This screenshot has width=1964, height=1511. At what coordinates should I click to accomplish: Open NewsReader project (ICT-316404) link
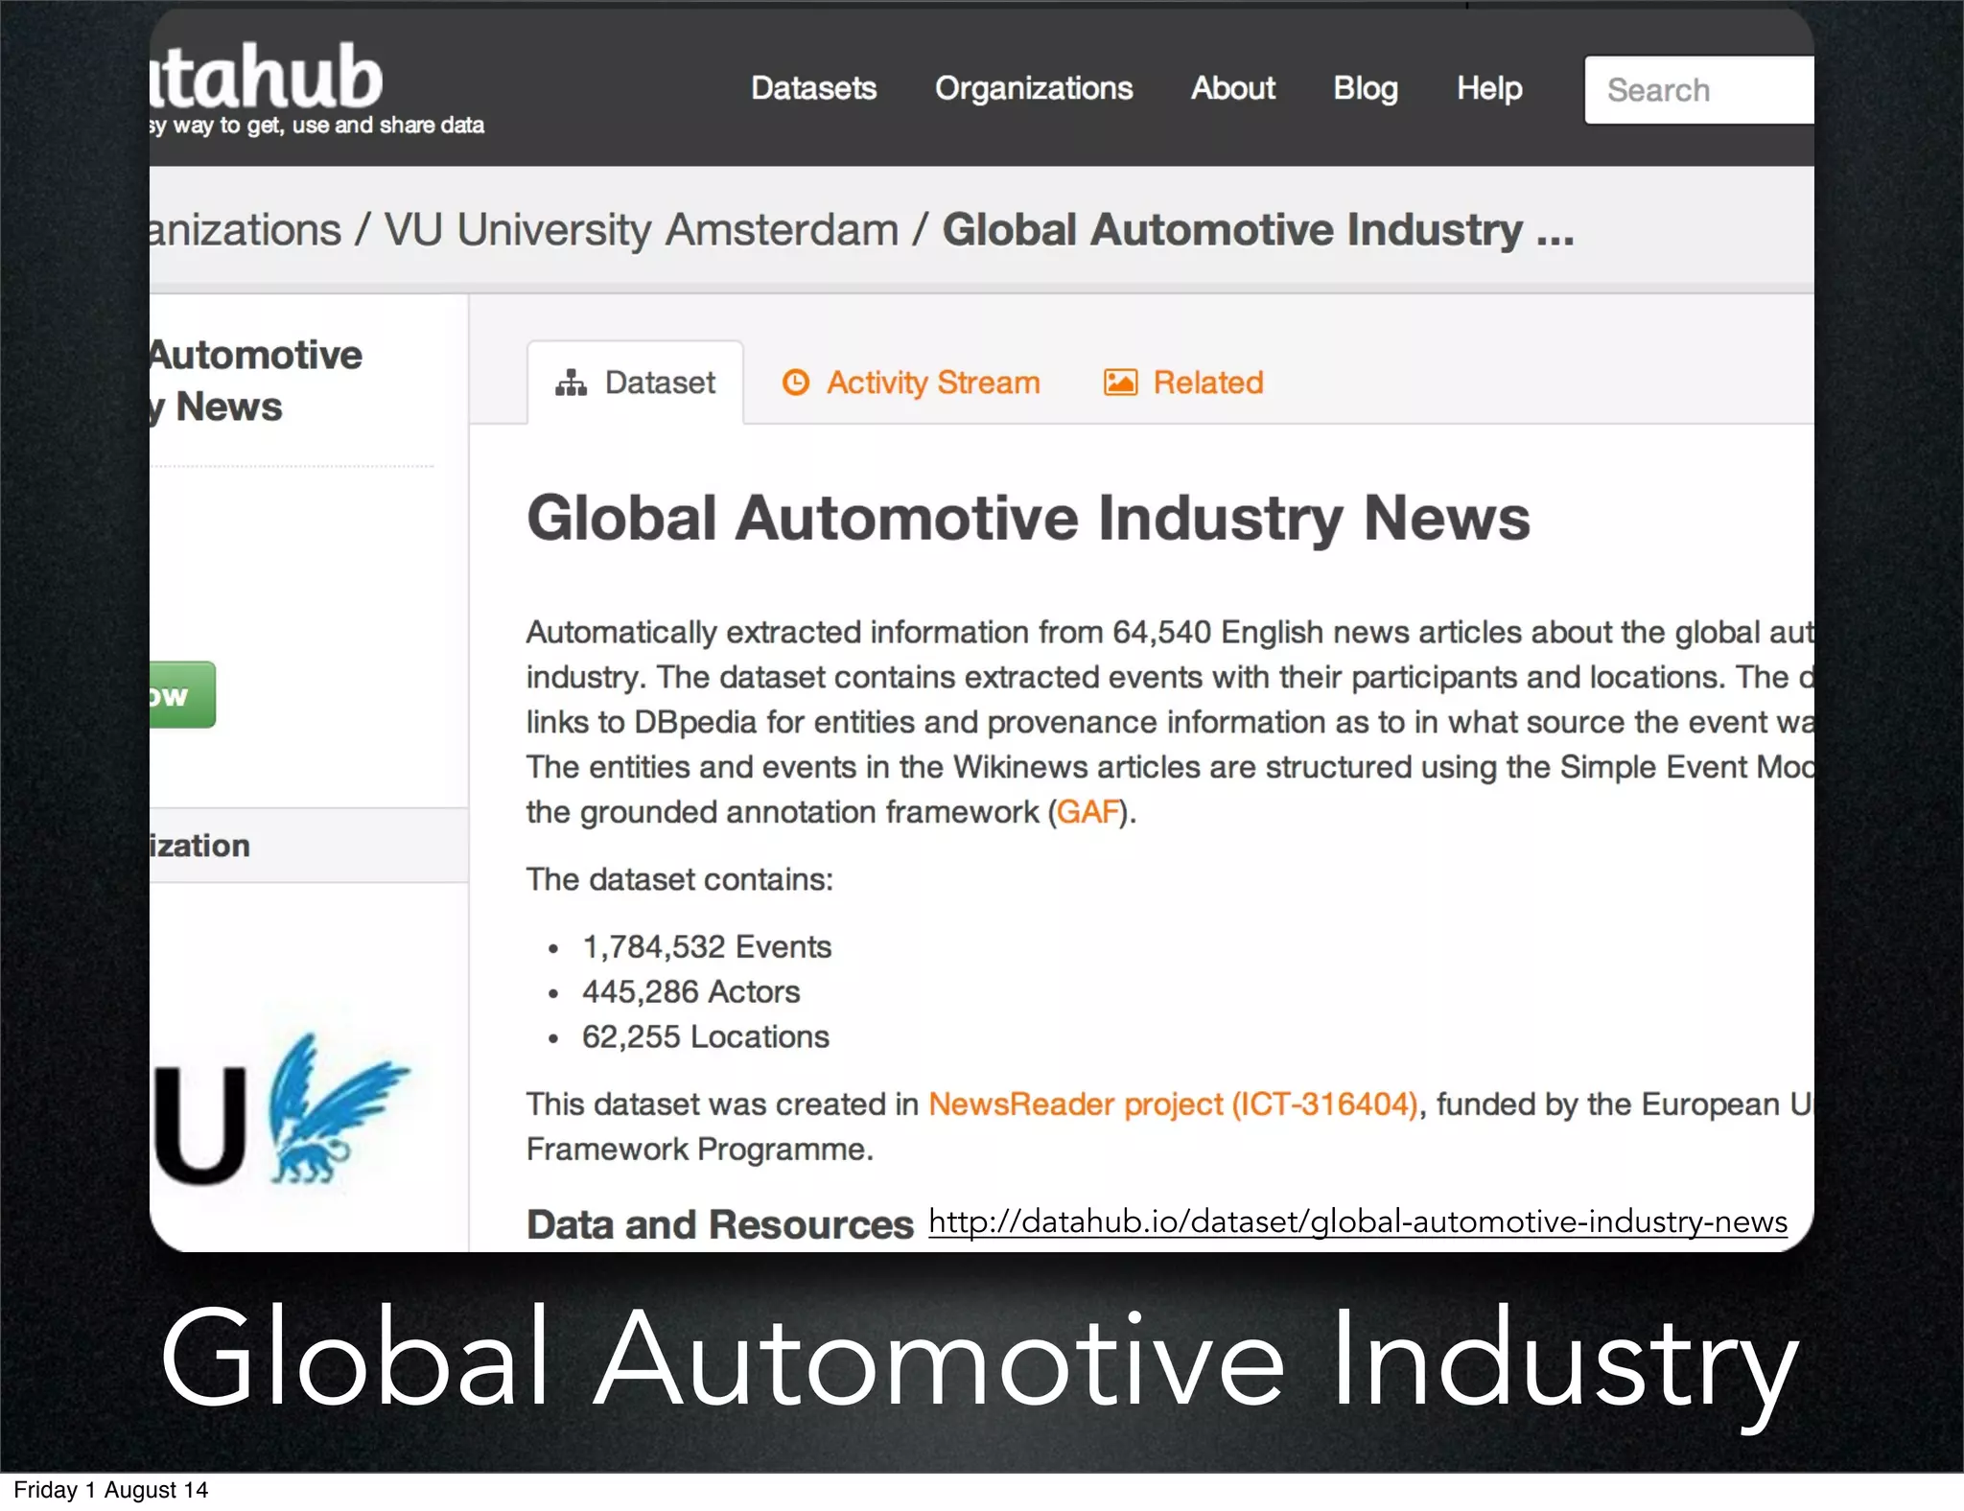[x=1173, y=1104]
